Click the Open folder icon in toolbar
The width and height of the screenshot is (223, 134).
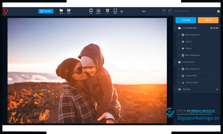(x=61, y=10)
